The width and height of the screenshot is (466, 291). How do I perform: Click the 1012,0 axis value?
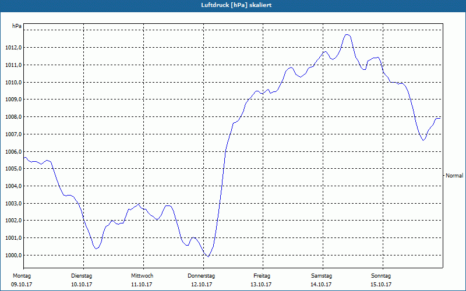(13, 48)
